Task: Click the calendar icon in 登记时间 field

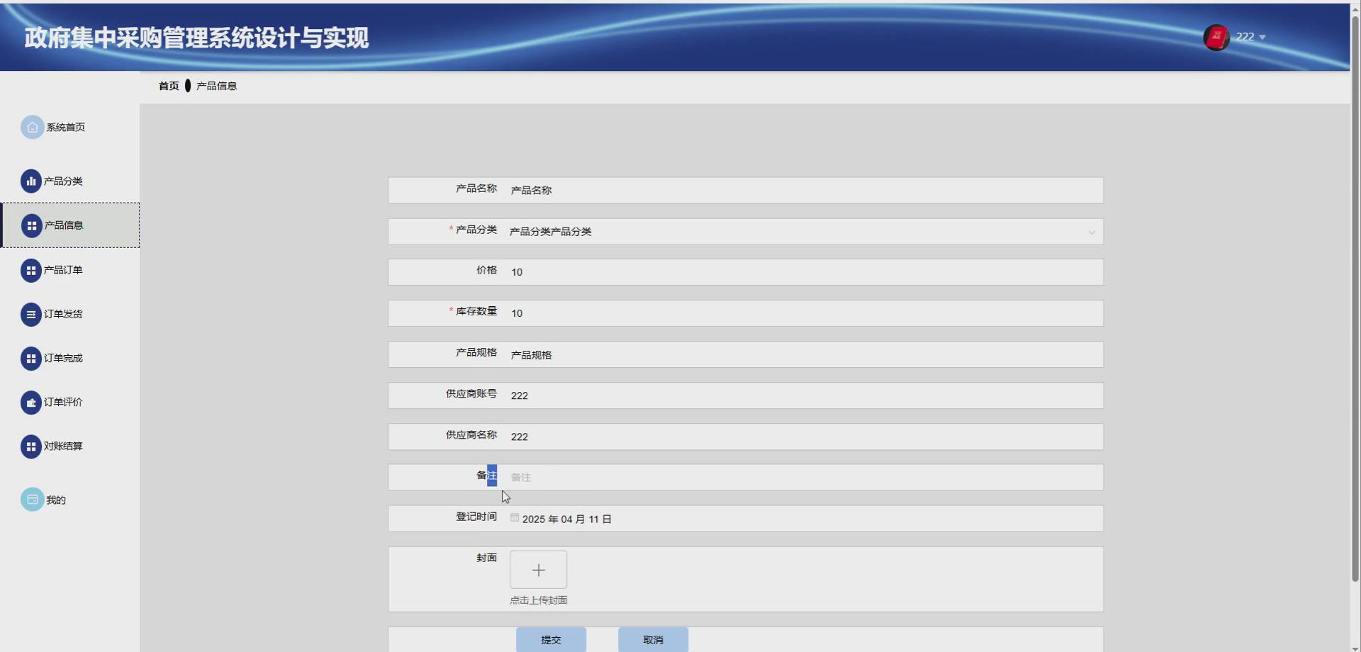Action: 515,518
